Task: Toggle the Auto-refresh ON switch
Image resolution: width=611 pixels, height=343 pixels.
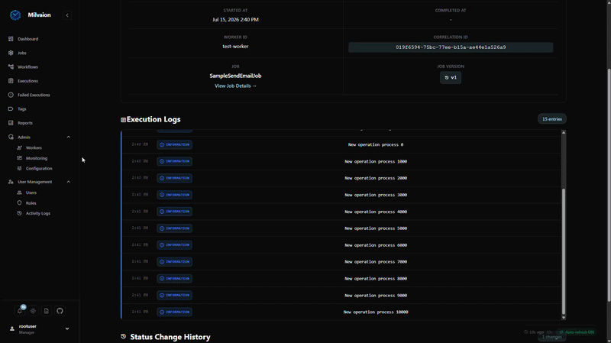Action: pos(577,332)
